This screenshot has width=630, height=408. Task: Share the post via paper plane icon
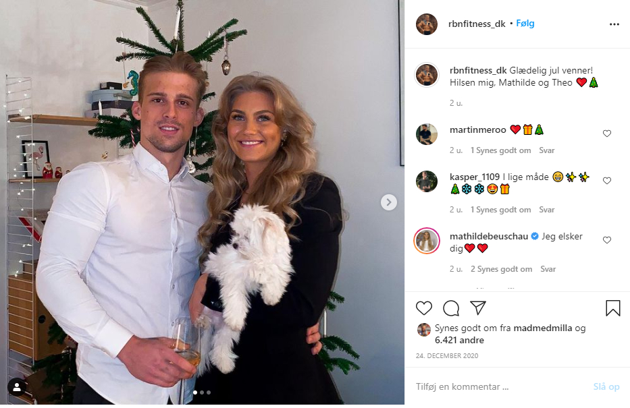pyautogui.click(x=478, y=308)
